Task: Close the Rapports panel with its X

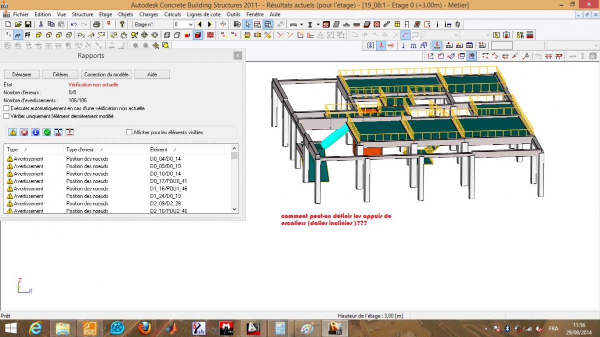Action: pos(237,56)
